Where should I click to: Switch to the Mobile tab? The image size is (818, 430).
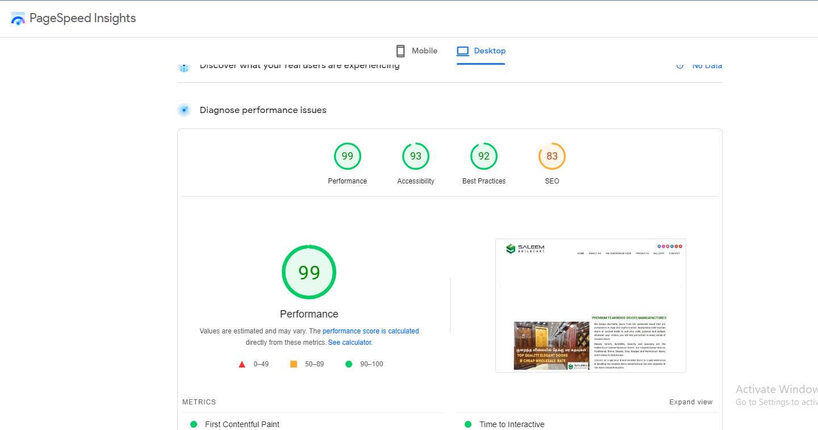click(416, 51)
